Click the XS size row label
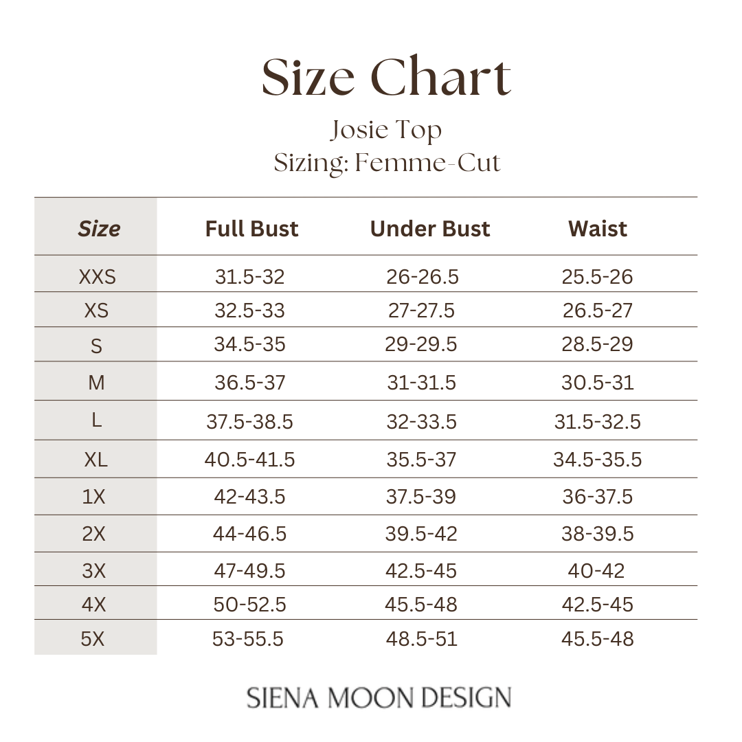The height and width of the screenshot is (742, 742). click(x=96, y=311)
